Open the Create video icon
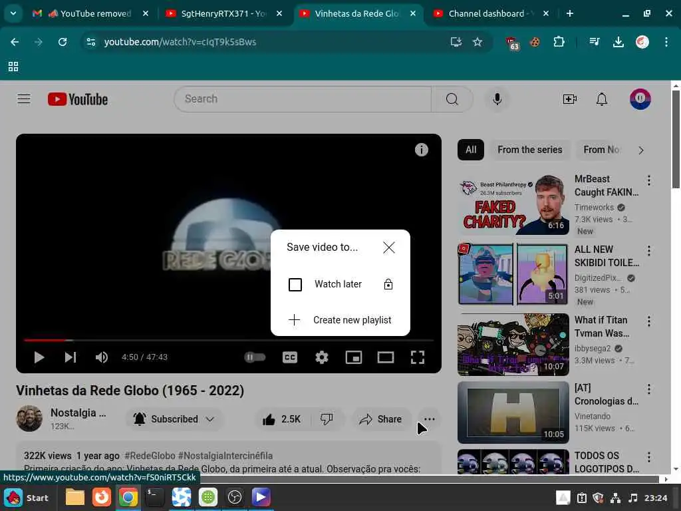The height and width of the screenshot is (511, 681). pyautogui.click(x=569, y=99)
